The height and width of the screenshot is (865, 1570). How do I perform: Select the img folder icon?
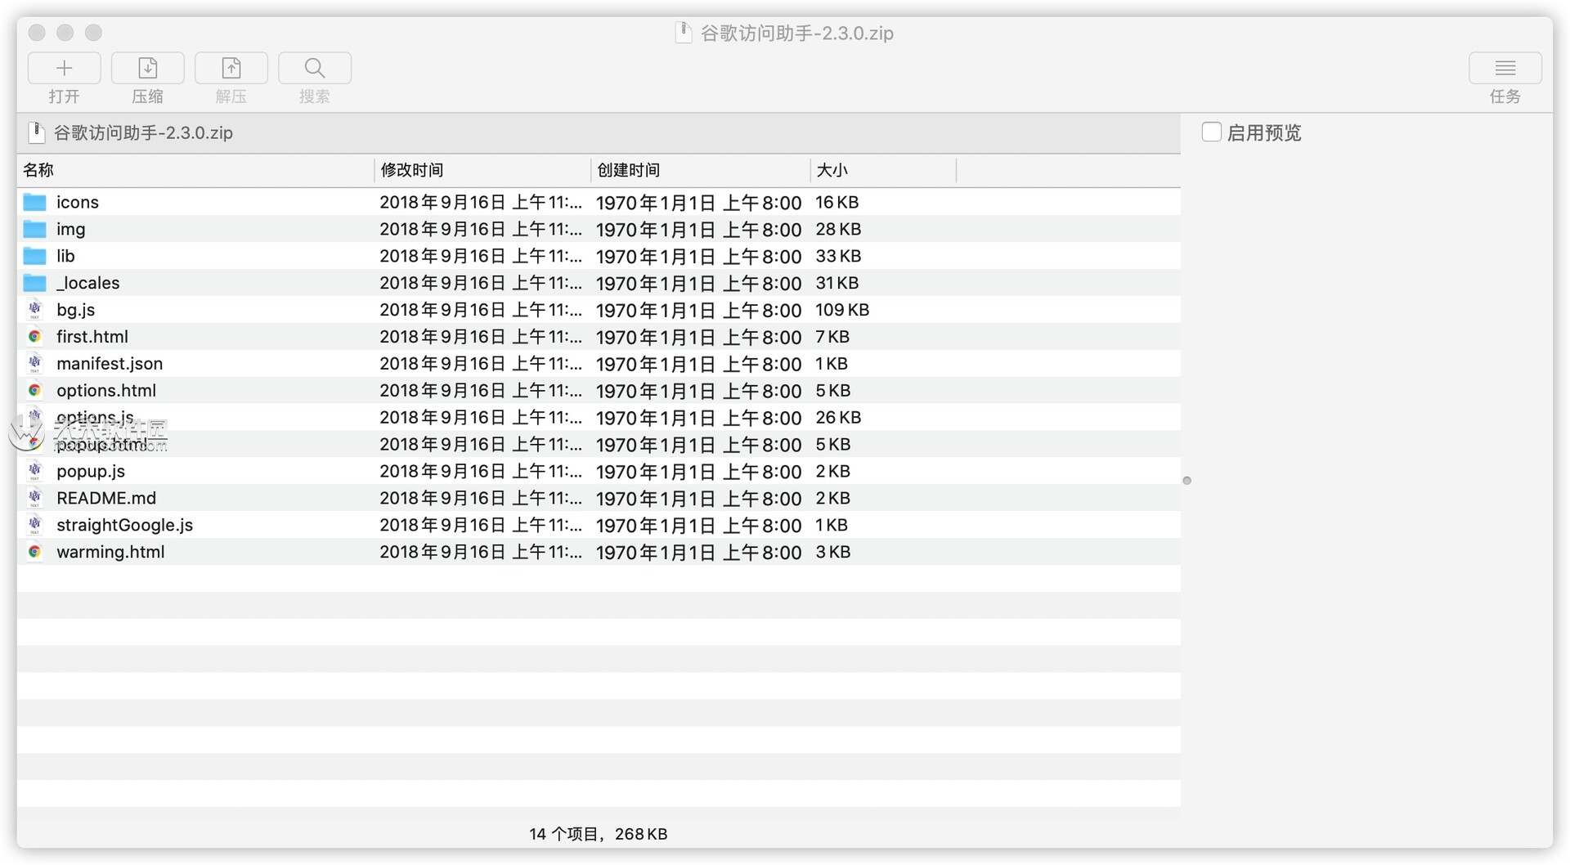coord(34,229)
